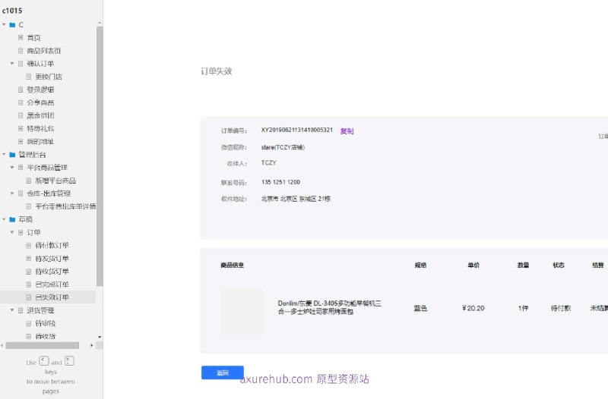Click page icon beside 商品列表页
This screenshot has width=608, height=399.
coord(21,51)
